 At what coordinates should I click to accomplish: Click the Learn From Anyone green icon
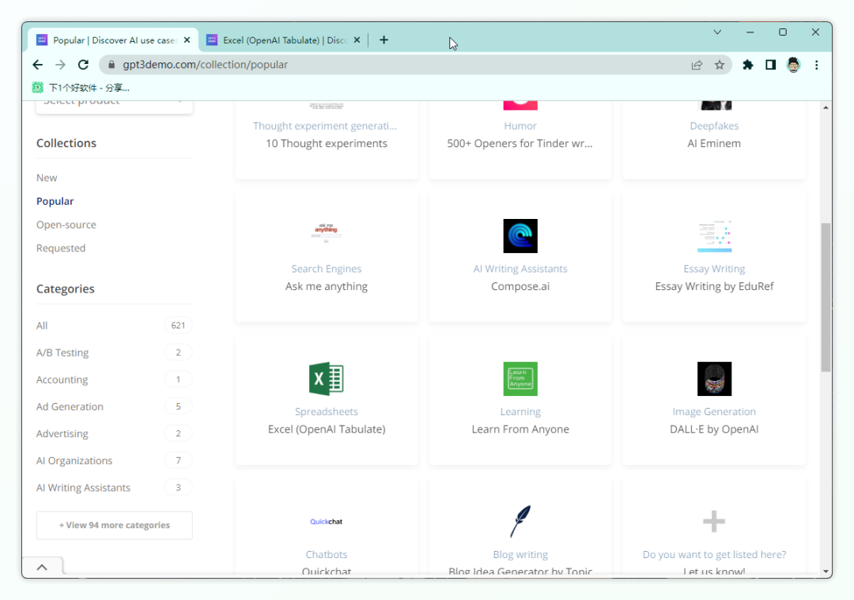click(520, 379)
